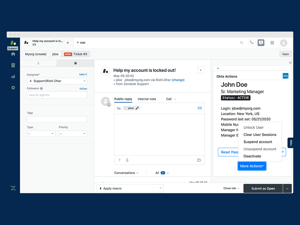Open the Reset Password dropdown arrow
The width and height of the screenshot is (300, 225).
click(283, 152)
